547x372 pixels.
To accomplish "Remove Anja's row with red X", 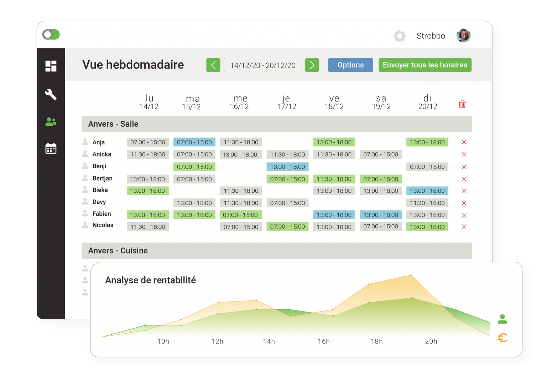I will click(464, 142).
